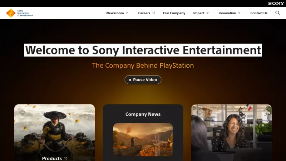Image resolution: width=286 pixels, height=161 pixels.
Task: Click the external link icon beside Products
Action: click(x=65, y=158)
